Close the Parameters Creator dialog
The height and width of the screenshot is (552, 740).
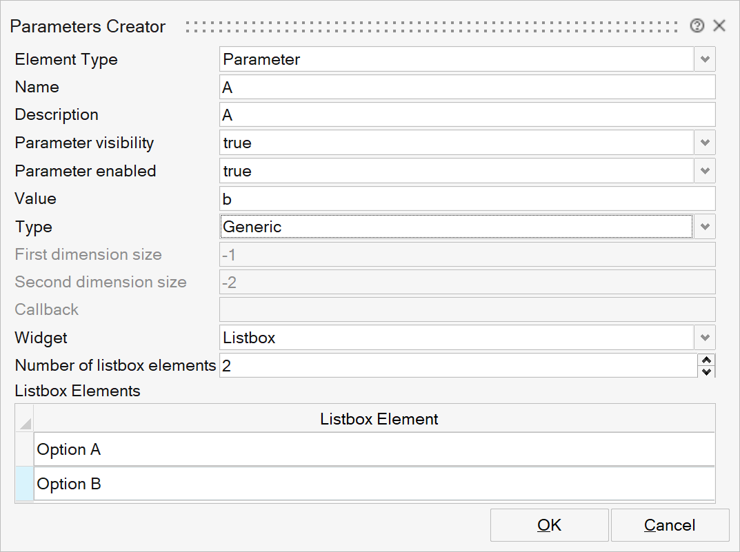tap(719, 26)
